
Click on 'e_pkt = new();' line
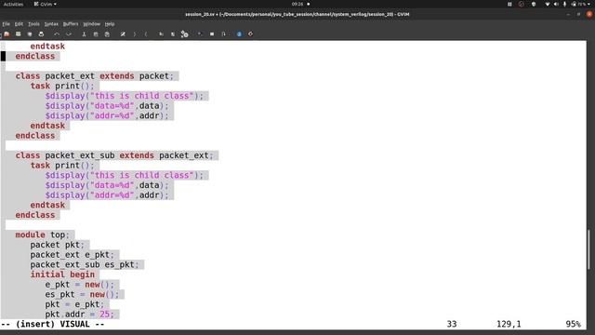tap(79, 284)
